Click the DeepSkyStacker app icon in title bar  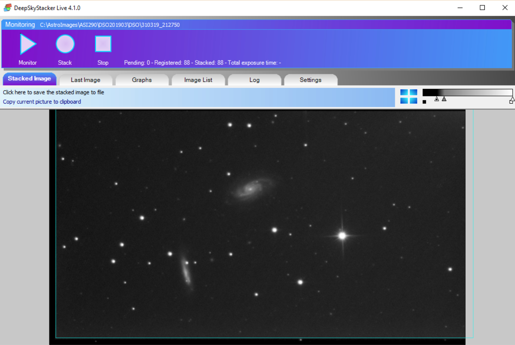point(7,8)
